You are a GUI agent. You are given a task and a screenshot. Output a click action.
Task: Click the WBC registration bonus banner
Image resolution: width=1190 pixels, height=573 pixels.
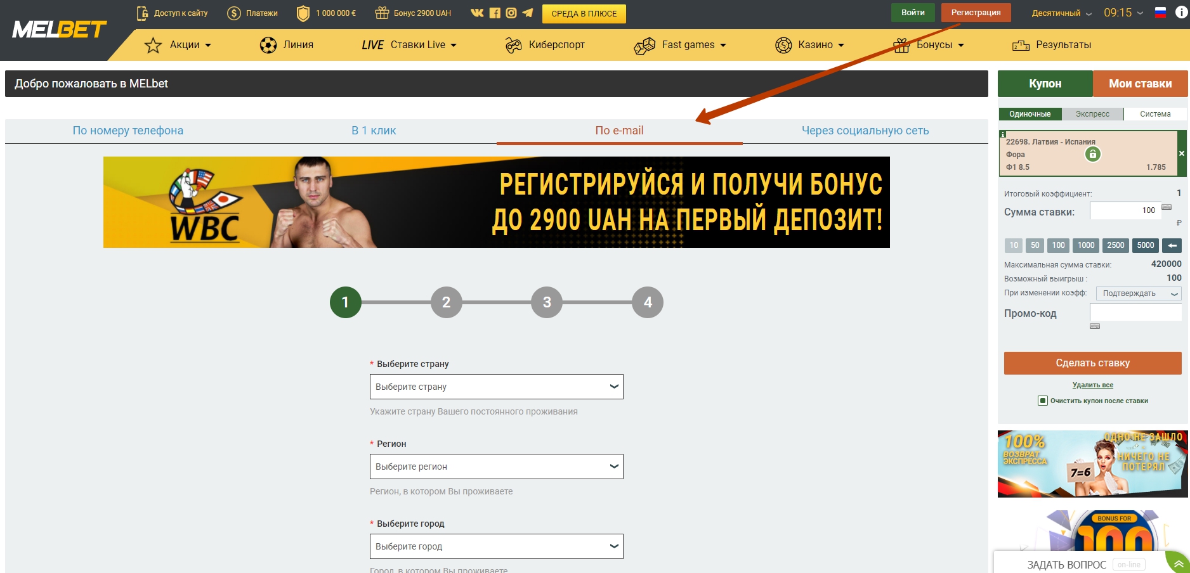(x=497, y=202)
